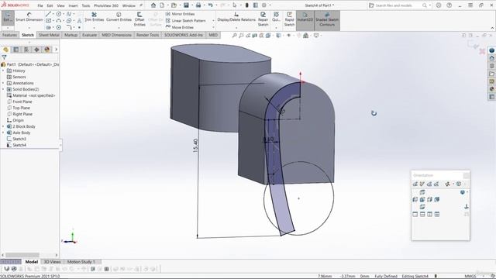Collapse the CommandManager ribbon chevron
Image resolution: width=496 pixels, height=279 pixels.
tap(492, 28)
